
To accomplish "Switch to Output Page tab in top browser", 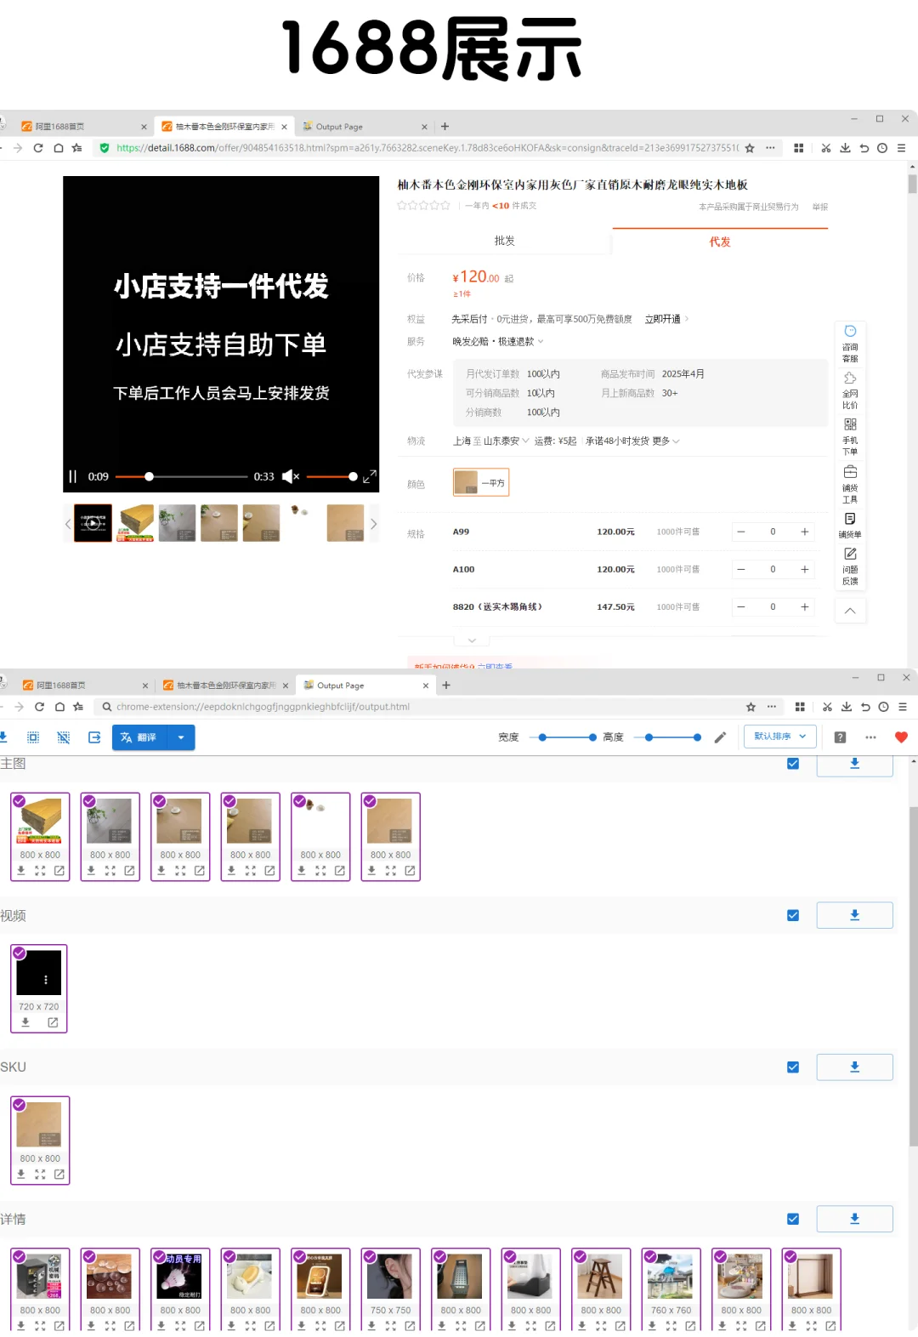I will click(364, 126).
